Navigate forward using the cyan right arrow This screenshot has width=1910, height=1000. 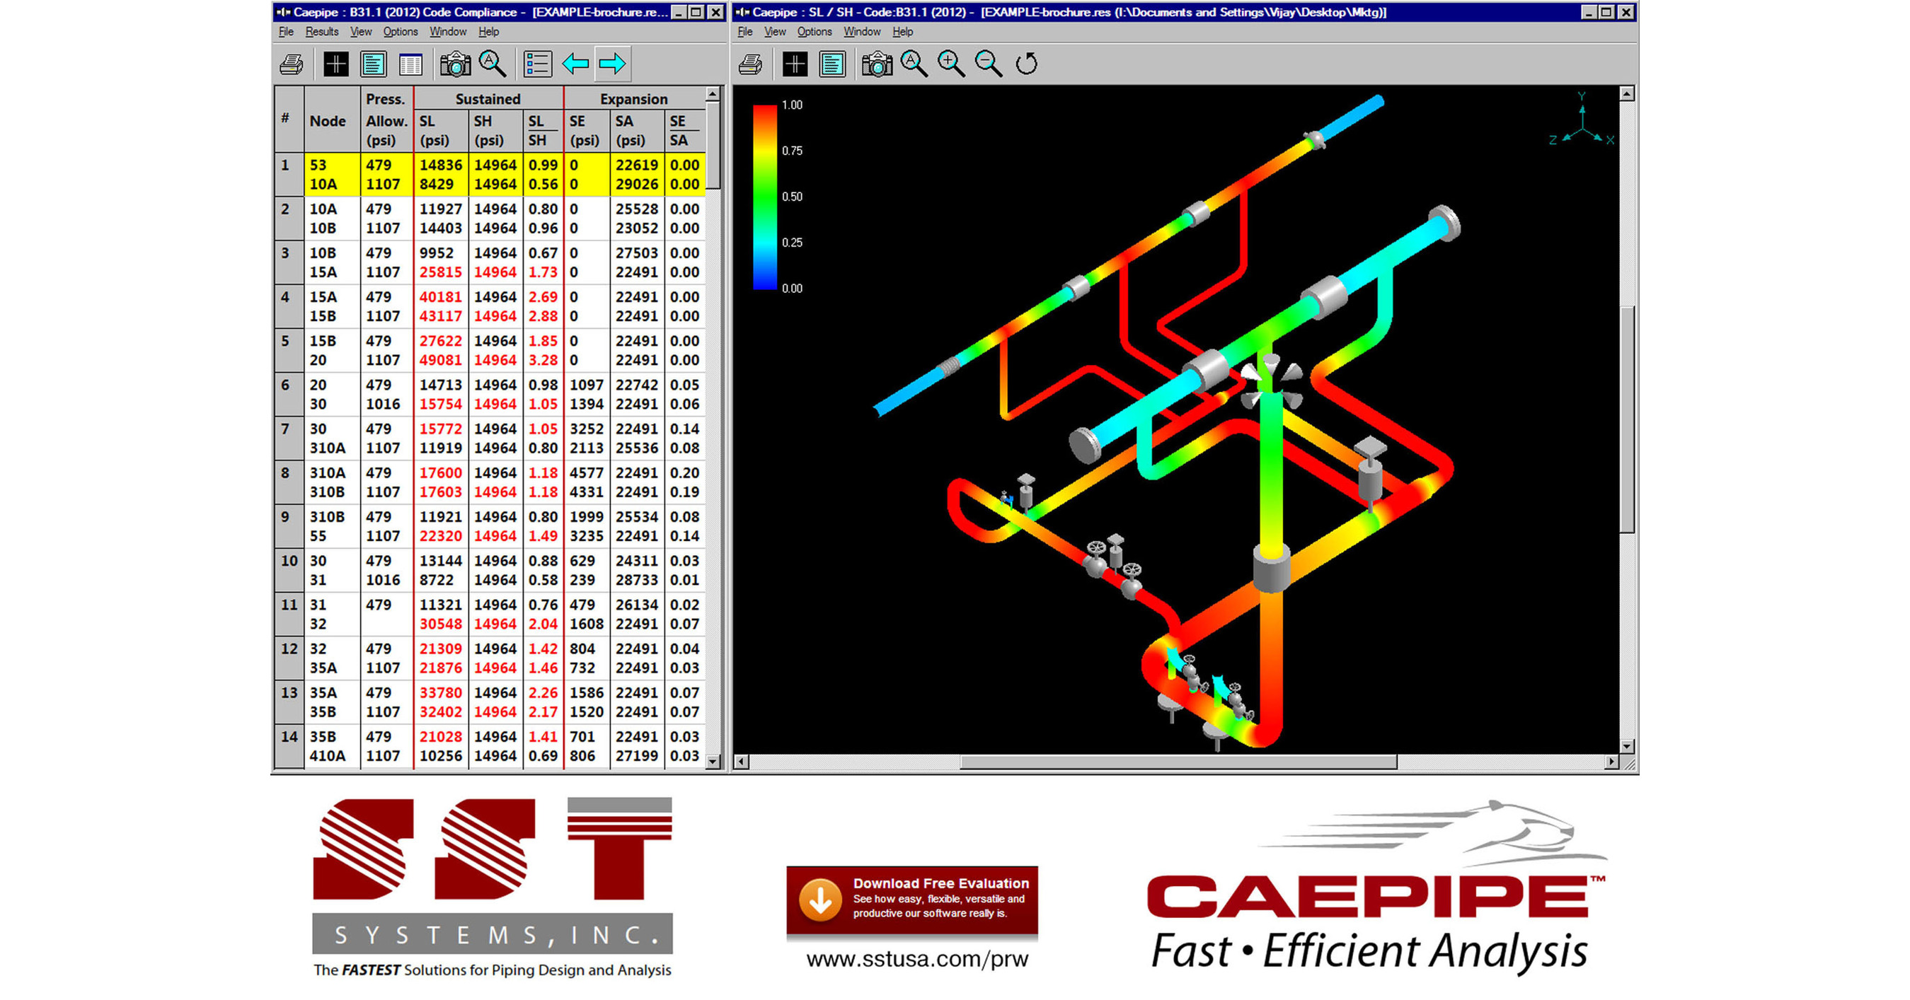tap(615, 64)
